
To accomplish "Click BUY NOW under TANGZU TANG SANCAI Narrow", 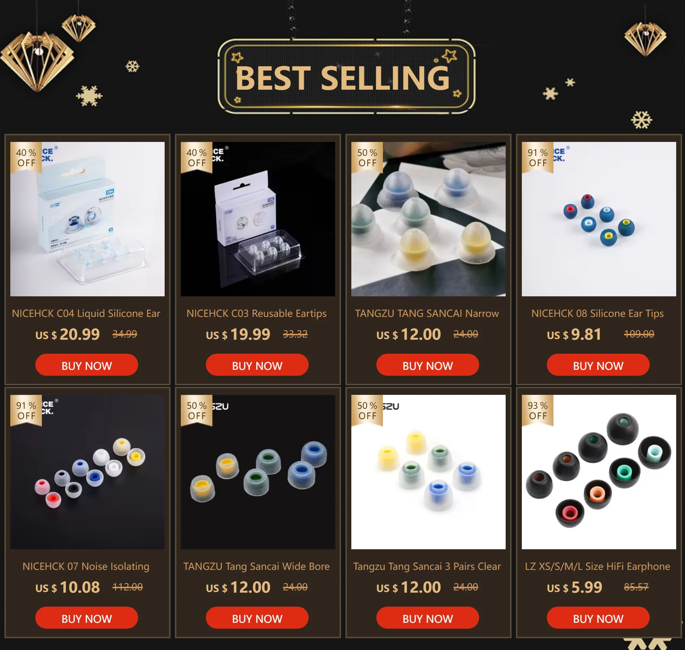I will (428, 365).
